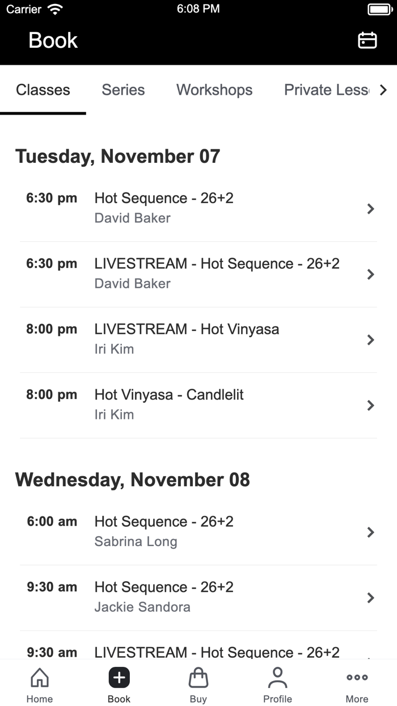The height and width of the screenshot is (706, 397).
Task: Switch to the Series tab
Action: [123, 90]
